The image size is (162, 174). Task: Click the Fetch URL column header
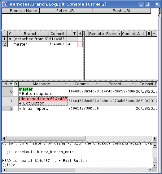(x=66, y=11)
